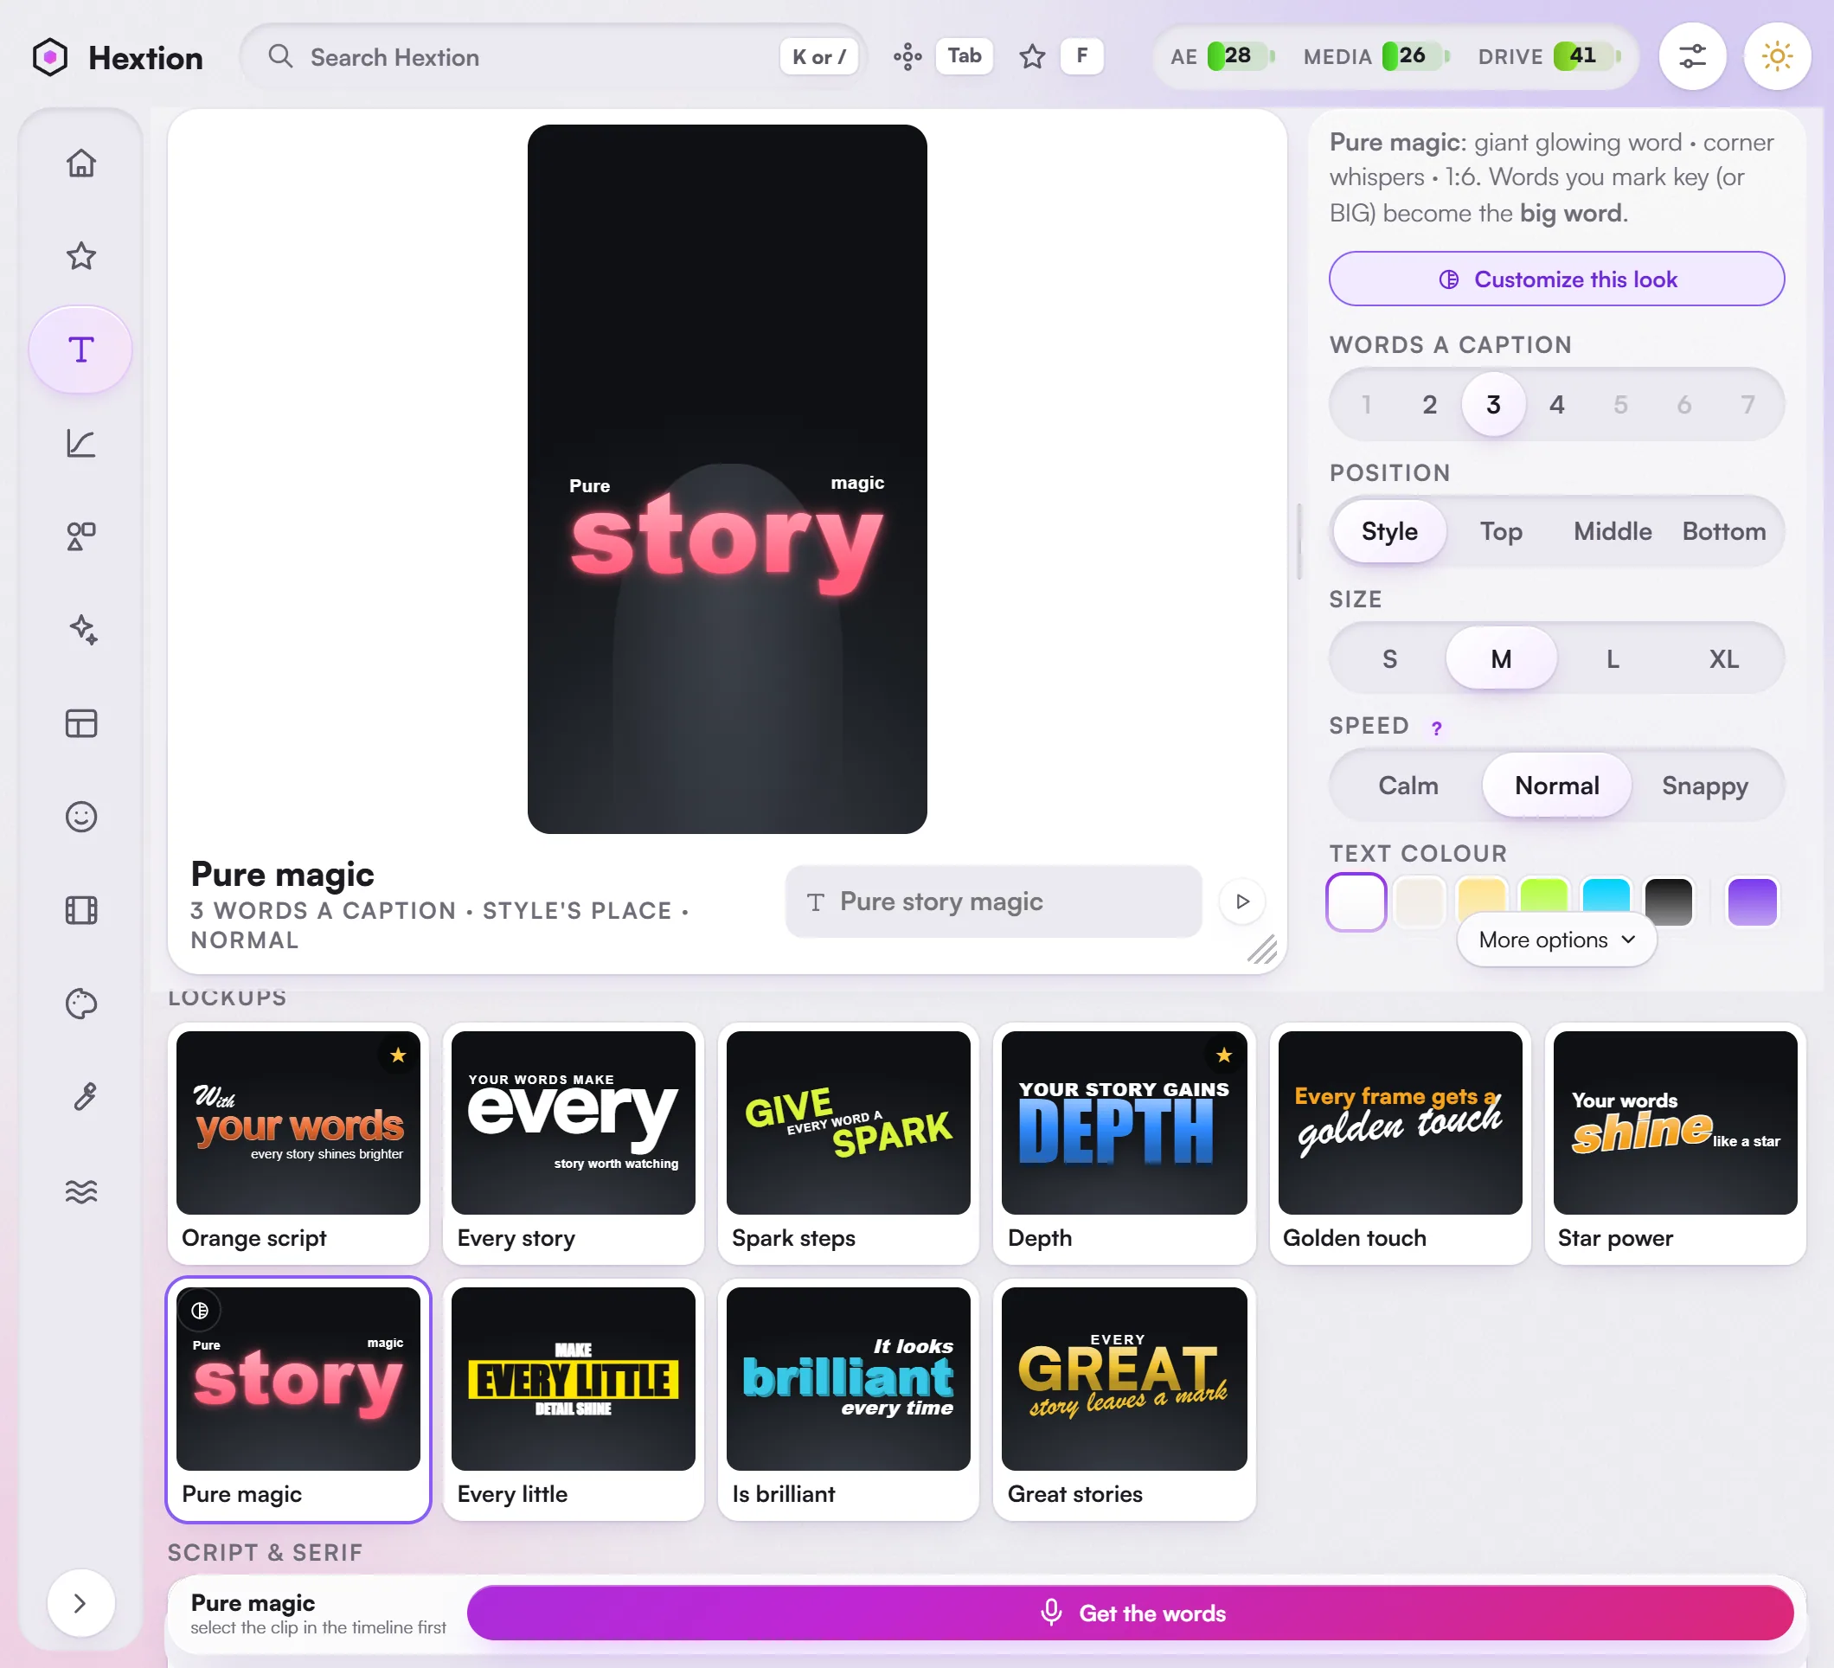Open the film strip icon in sidebar
This screenshot has width=1834, height=1668.
tap(81, 910)
